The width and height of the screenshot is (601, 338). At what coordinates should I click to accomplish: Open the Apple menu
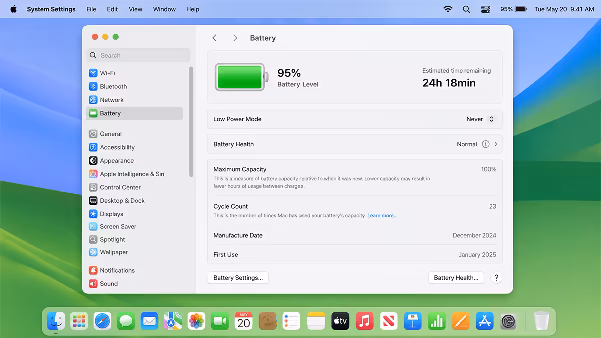point(13,9)
